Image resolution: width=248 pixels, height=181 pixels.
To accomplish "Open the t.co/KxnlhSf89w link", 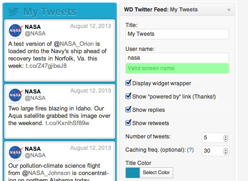I will click(x=68, y=123).
